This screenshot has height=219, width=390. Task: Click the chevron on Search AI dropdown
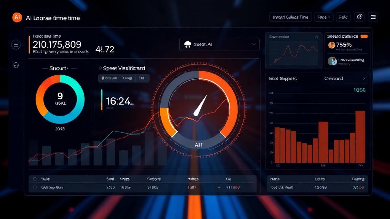253,44
